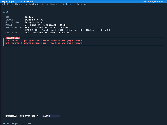Click the Dil summary label

click(x=7, y=17)
